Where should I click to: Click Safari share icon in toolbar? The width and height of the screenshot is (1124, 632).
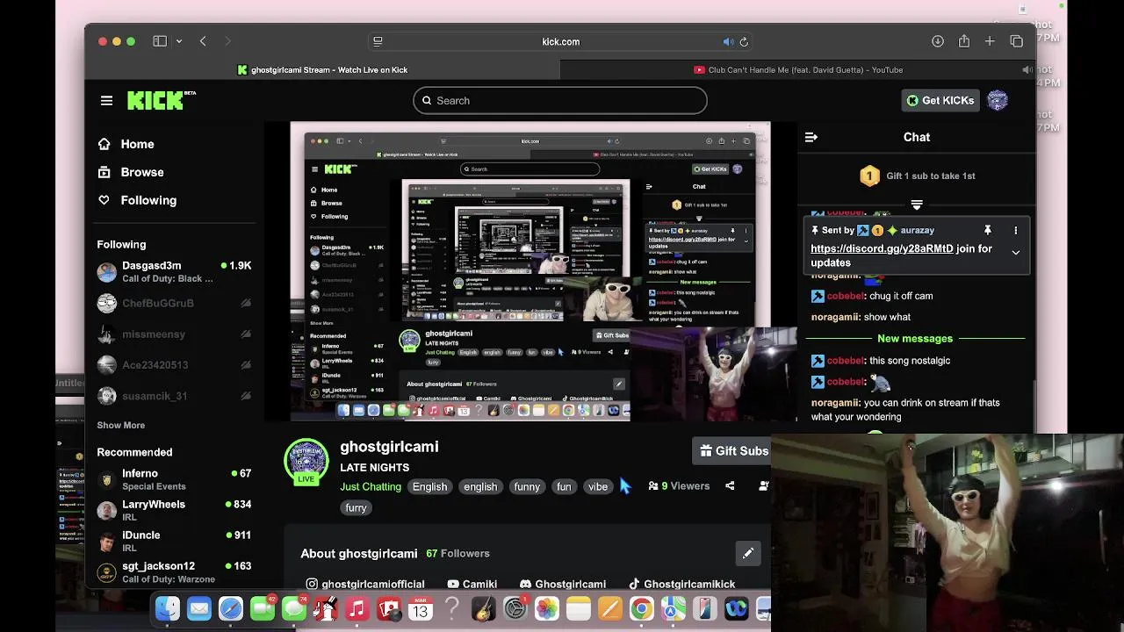(964, 41)
